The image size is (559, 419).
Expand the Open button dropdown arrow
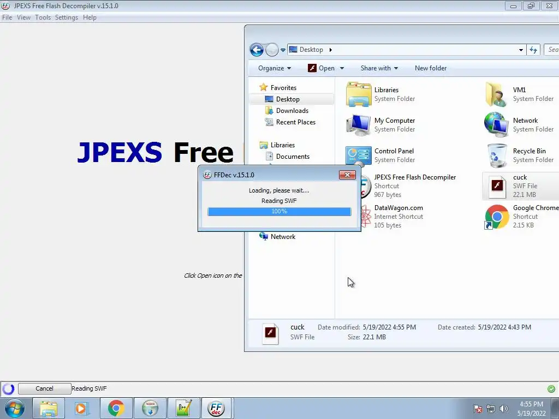pos(342,68)
